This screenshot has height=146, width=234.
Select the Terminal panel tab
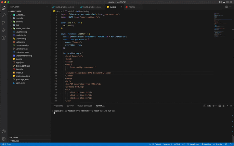[x=100, y=106]
